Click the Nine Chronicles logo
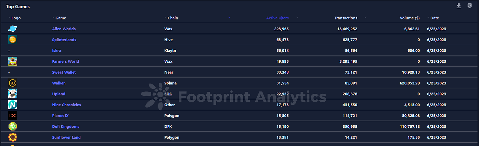The image size is (479, 146). 13,105
